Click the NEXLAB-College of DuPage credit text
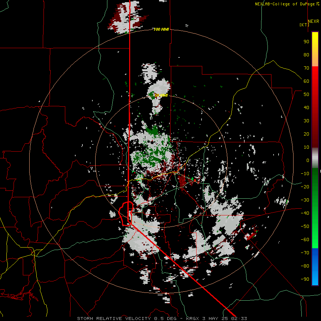The width and height of the screenshot is (321, 321). tap(287, 4)
